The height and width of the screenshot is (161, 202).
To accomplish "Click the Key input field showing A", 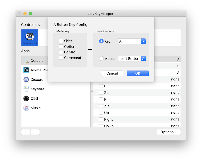I will [x=129, y=41].
